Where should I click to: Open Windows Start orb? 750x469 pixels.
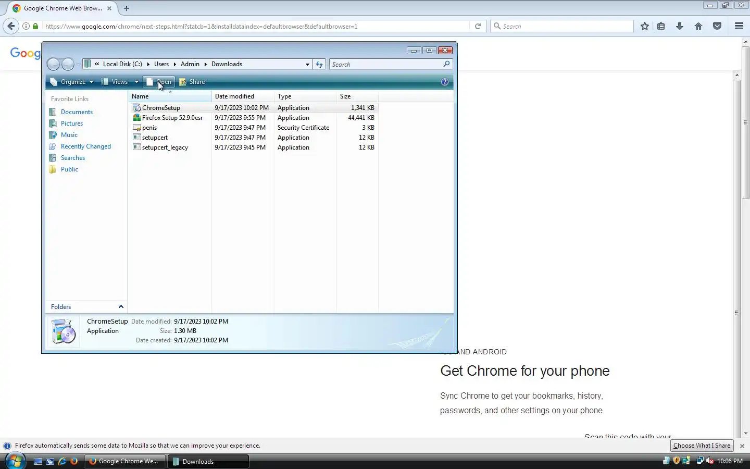point(15,461)
